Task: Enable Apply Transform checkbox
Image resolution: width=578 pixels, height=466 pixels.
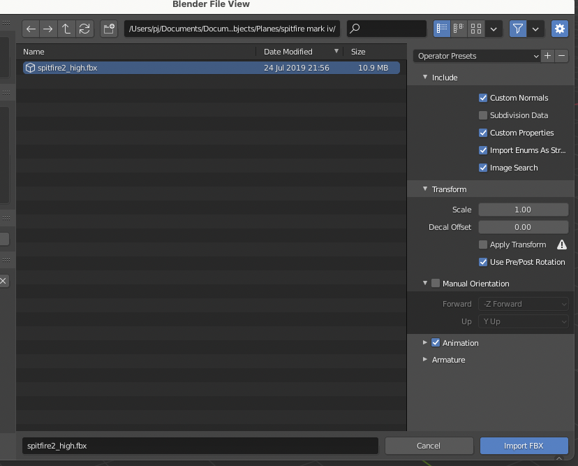Action: 483,245
